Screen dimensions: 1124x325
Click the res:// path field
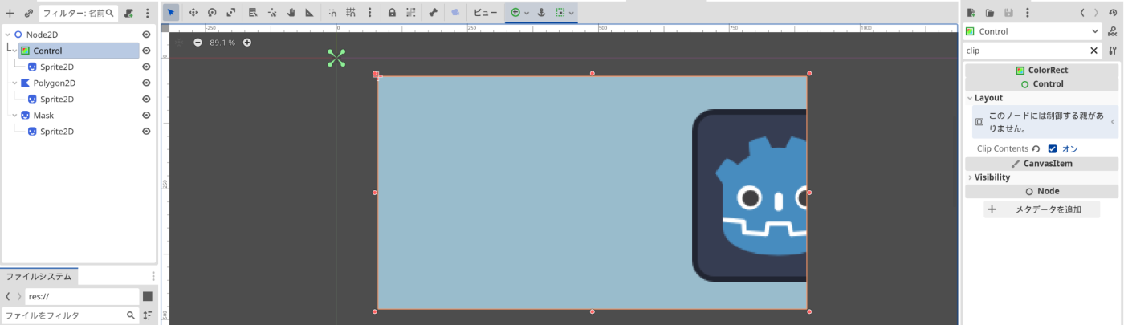[x=82, y=296]
